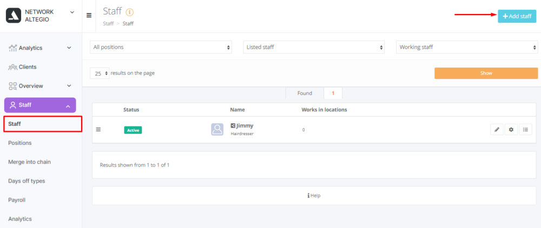Click the hamburger menu icon near Staff title
This screenshot has width=541, height=228.
click(89, 15)
